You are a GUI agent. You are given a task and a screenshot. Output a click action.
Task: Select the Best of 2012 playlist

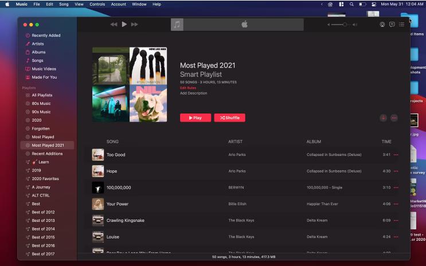pyautogui.click(x=43, y=212)
